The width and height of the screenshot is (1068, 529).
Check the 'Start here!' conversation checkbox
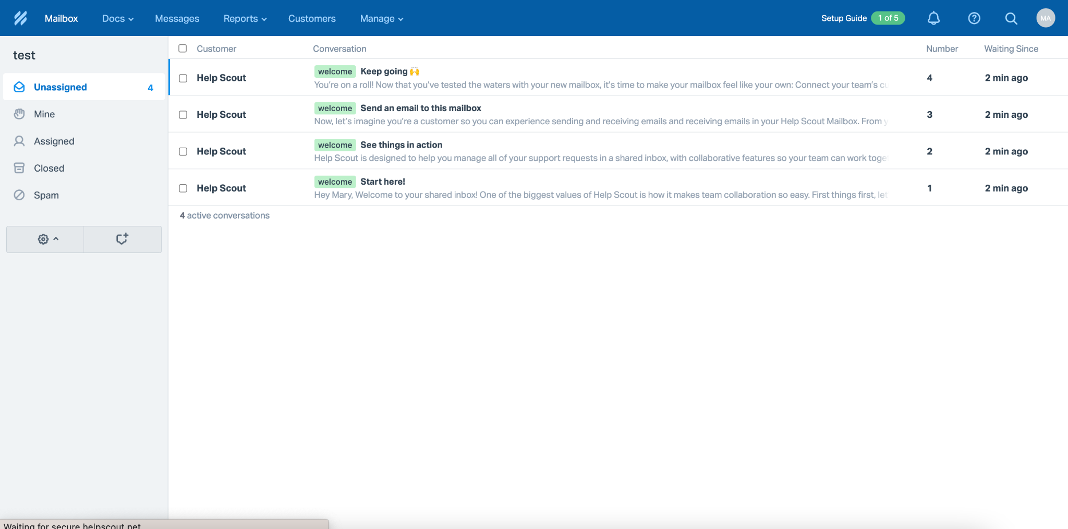(183, 188)
